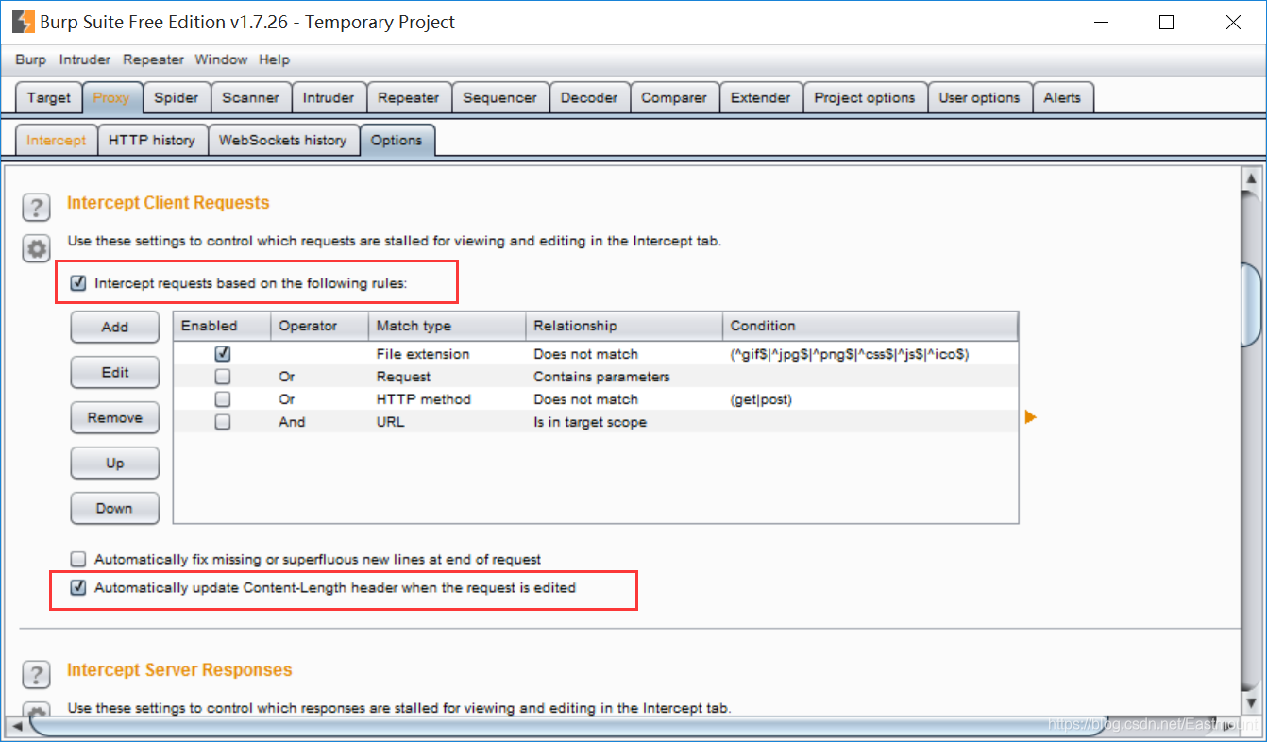Click the vertical scrollbar down arrow
1267x742 pixels.
(x=1252, y=703)
